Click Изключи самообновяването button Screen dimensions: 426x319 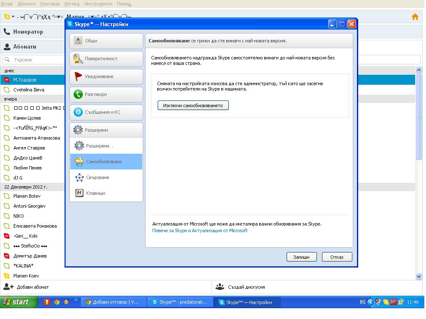[x=193, y=106]
